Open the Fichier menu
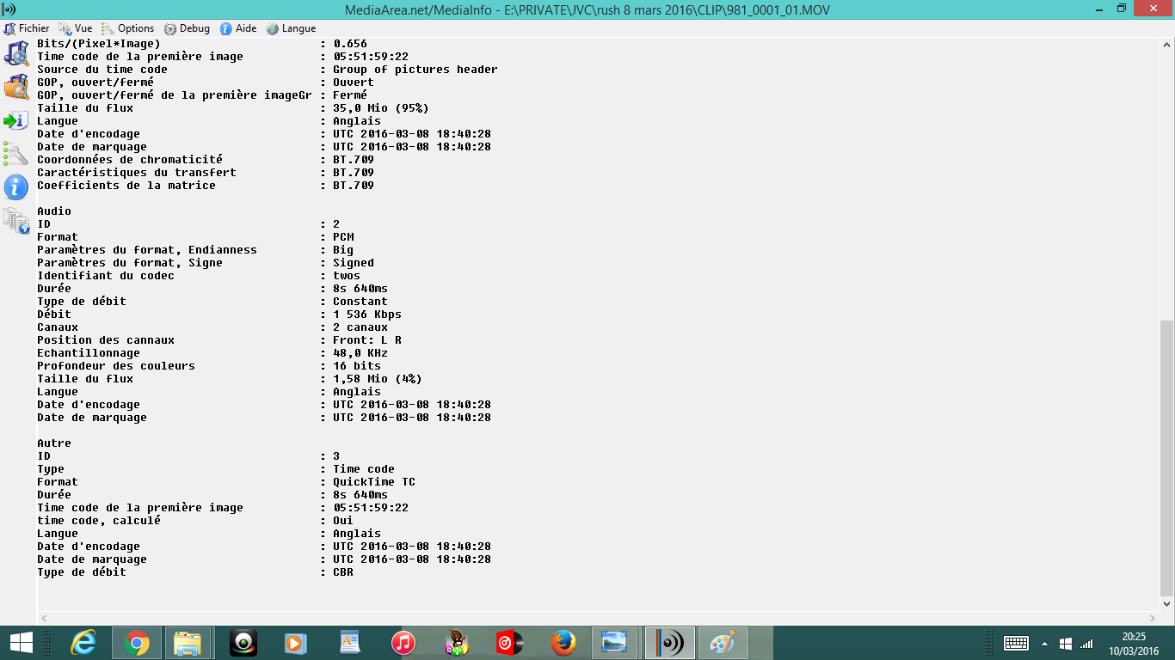 pyautogui.click(x=27, y=28)
